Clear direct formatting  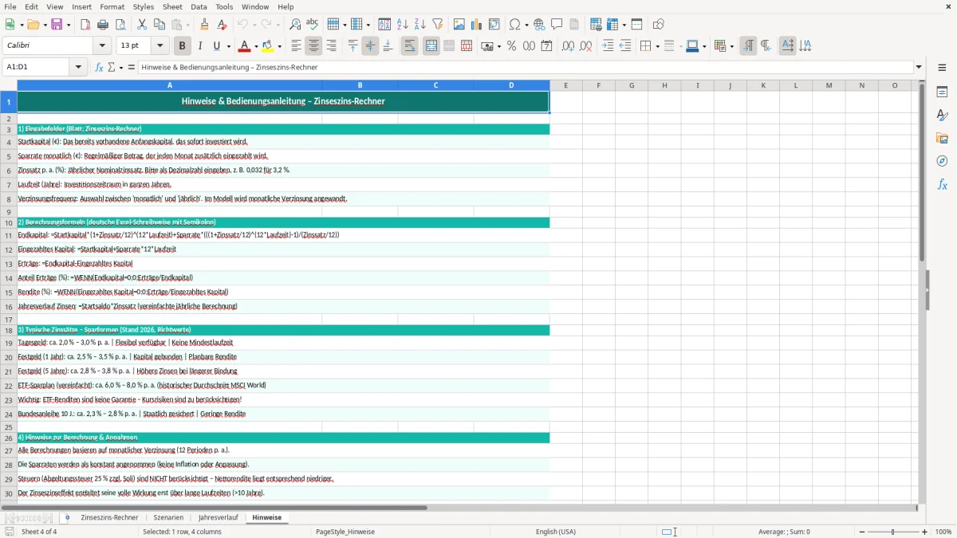tap(222, 25)
